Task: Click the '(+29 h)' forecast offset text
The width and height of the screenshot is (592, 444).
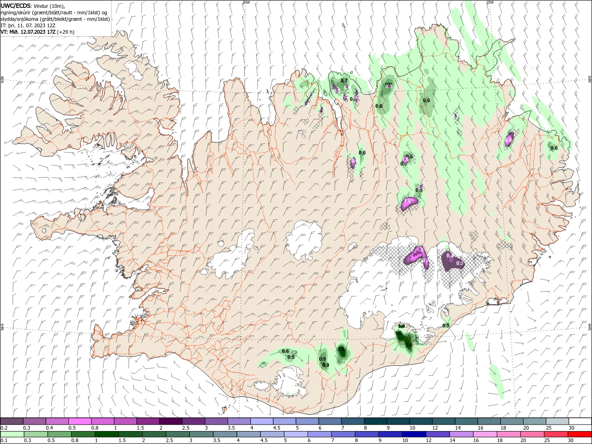Action: click(x=66, y=32)
